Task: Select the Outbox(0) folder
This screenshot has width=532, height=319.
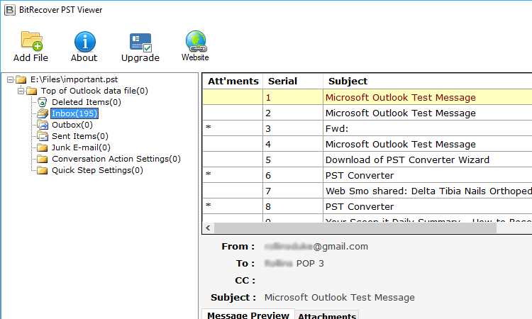Action: (72, 125)
